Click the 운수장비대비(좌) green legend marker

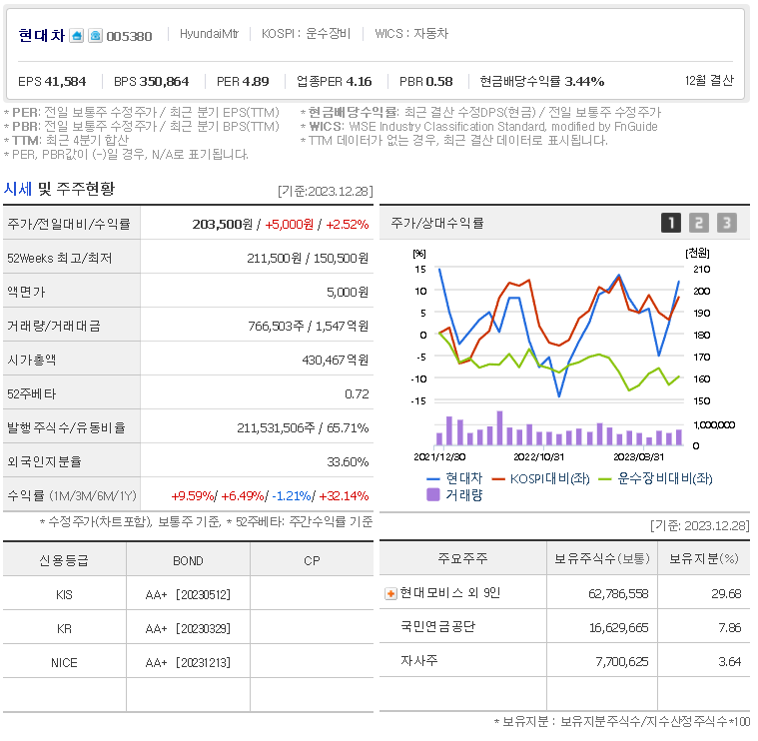tap(605, 479)
